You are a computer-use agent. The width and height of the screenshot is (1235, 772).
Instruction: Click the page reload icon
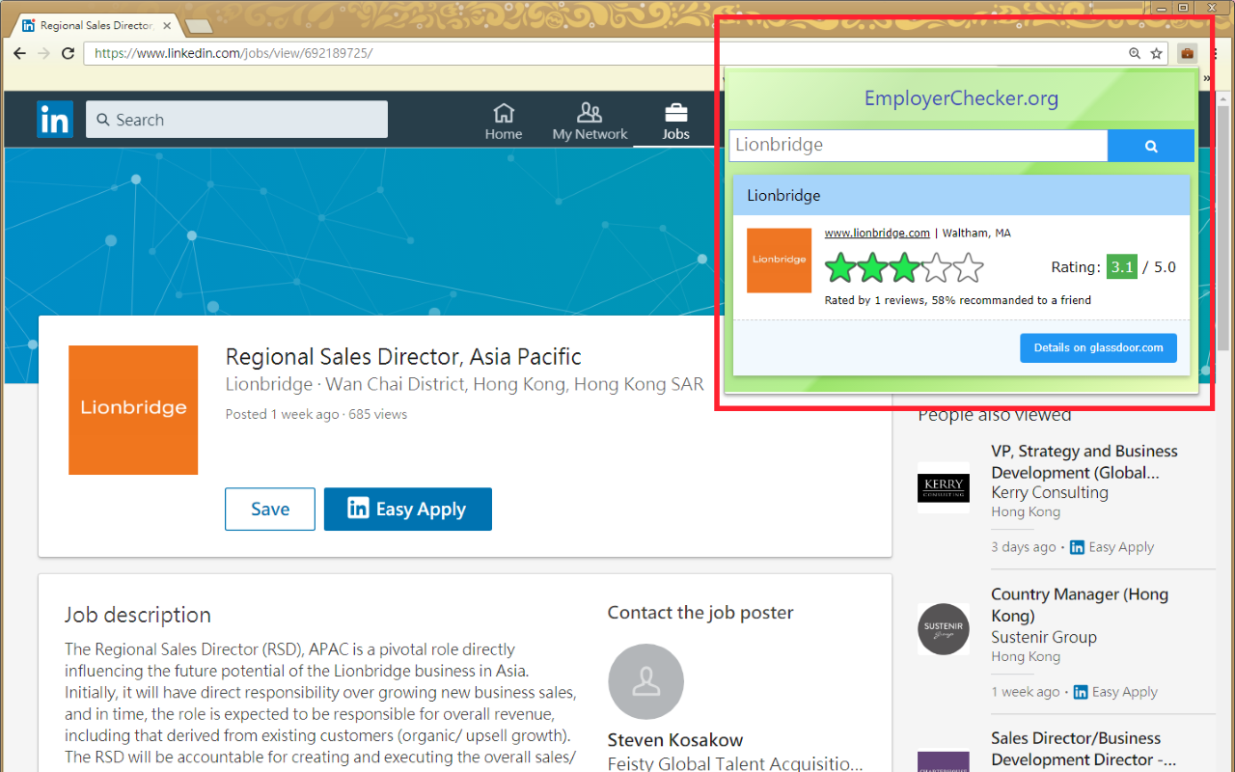pyautogui.click(x=68, y=53)
